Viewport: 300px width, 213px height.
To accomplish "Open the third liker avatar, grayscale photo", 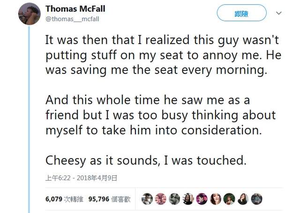I will 174,198.
